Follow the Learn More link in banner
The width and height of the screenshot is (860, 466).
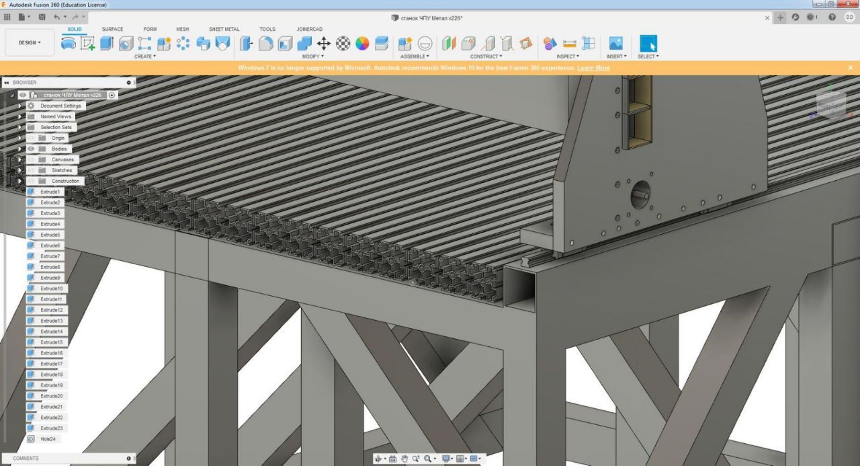pyautogui.click(x=593, y=68)
